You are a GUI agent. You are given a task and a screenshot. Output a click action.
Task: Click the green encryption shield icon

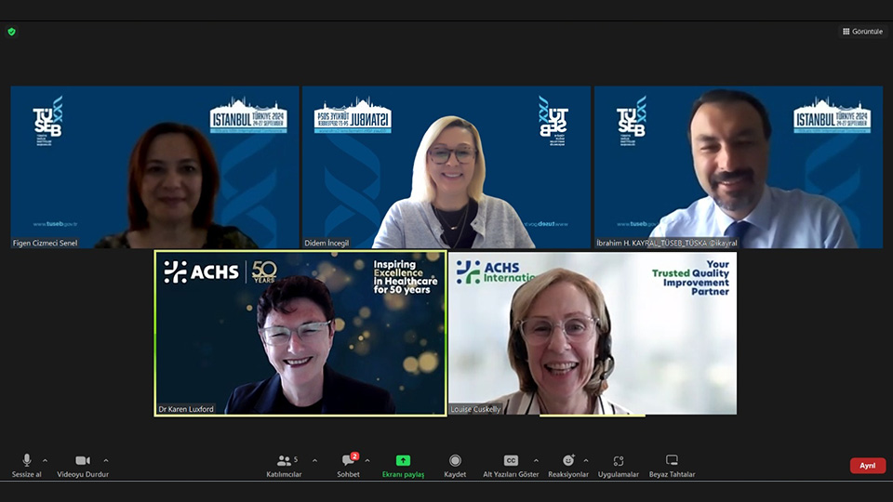[x=12, y=32]
